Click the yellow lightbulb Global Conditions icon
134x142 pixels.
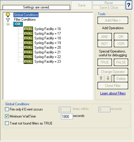point(8,15)
